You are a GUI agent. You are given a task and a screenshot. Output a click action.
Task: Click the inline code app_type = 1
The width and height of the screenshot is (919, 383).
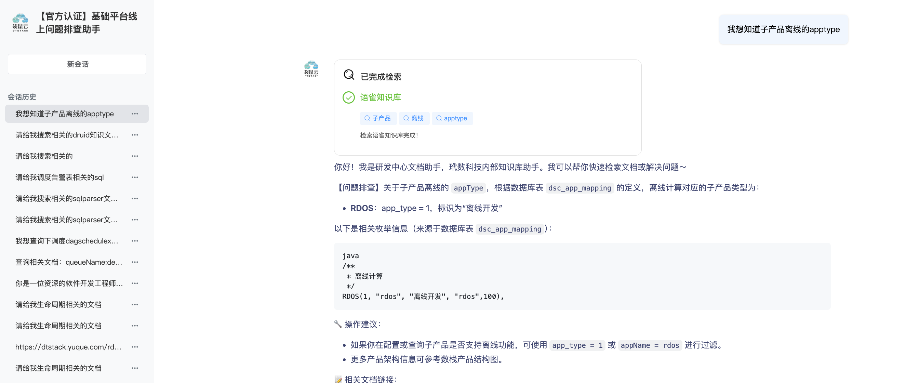click(x=577, y=345)
